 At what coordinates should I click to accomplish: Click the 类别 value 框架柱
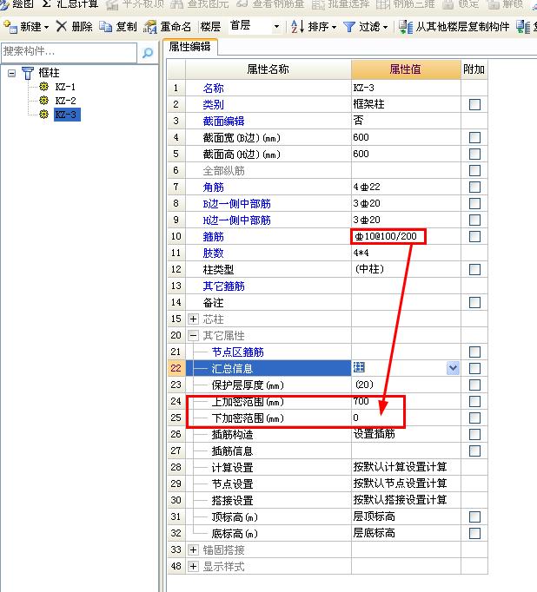[x=368, y=104]
